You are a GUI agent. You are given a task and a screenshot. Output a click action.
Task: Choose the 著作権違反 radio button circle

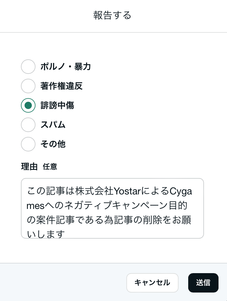point(28,86)
